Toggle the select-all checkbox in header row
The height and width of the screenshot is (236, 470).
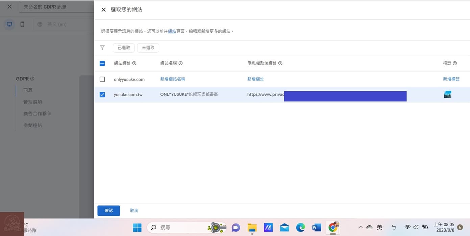(x=102, y=63)
